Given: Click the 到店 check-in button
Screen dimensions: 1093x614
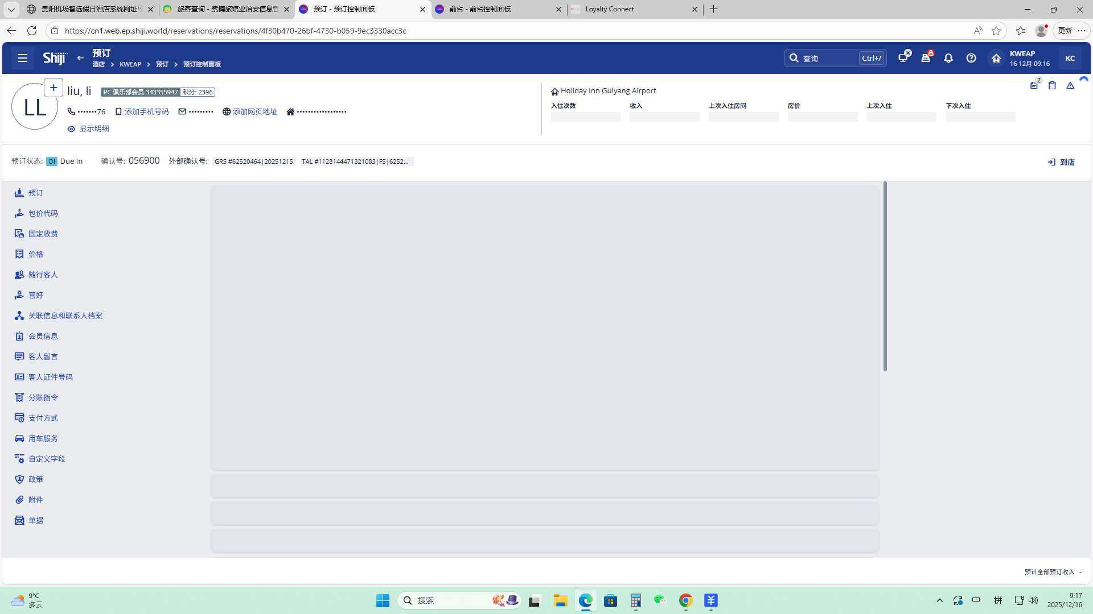Looking at the screenshot, I should tap(1061, 162).
